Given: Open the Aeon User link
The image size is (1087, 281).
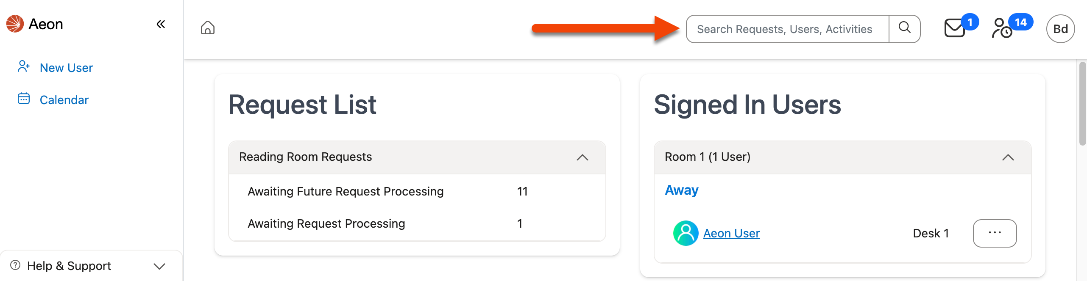Looking at the screenshot, I should 731,233.
